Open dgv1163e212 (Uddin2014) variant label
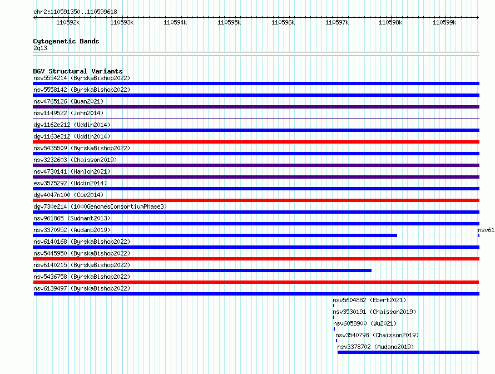 pyautogui.click(x=72, y=136)
